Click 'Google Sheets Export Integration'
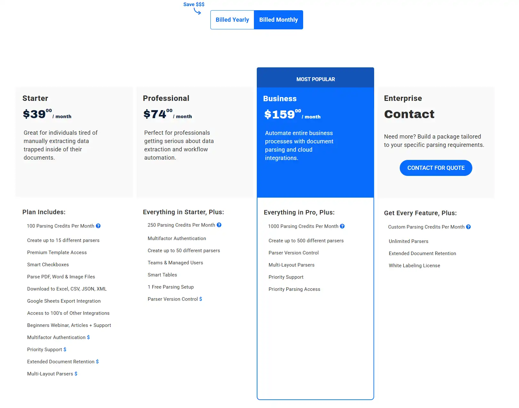This screenshot has height=408, width=519. [x=64, y=301]
